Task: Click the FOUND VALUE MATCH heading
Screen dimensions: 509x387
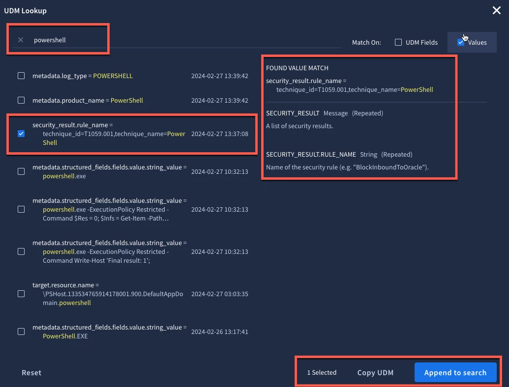Action: tap(297, 68)
